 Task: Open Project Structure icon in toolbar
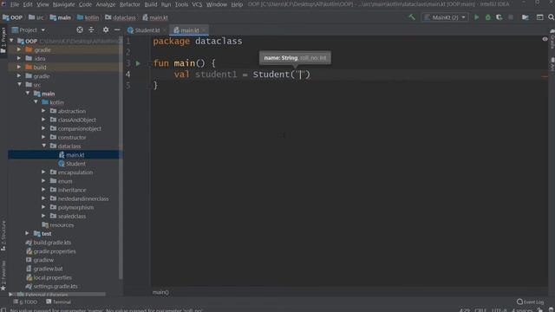526,17
